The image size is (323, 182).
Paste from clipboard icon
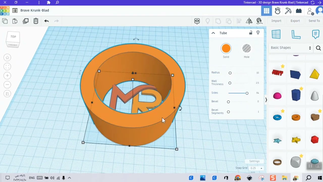pyautogui.click(x=15, y=21)
